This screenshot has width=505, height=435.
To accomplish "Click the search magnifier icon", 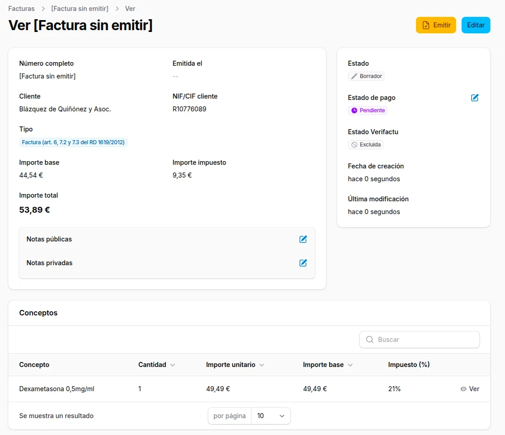I will point(370,340).
